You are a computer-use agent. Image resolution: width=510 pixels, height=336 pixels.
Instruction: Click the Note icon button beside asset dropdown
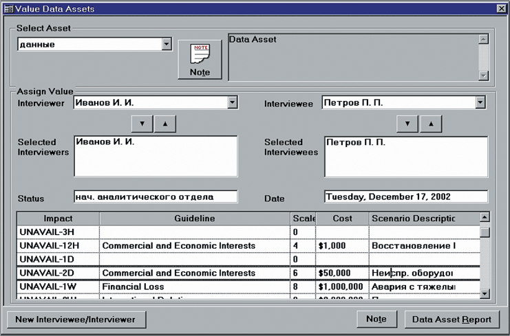pos(200,60)
